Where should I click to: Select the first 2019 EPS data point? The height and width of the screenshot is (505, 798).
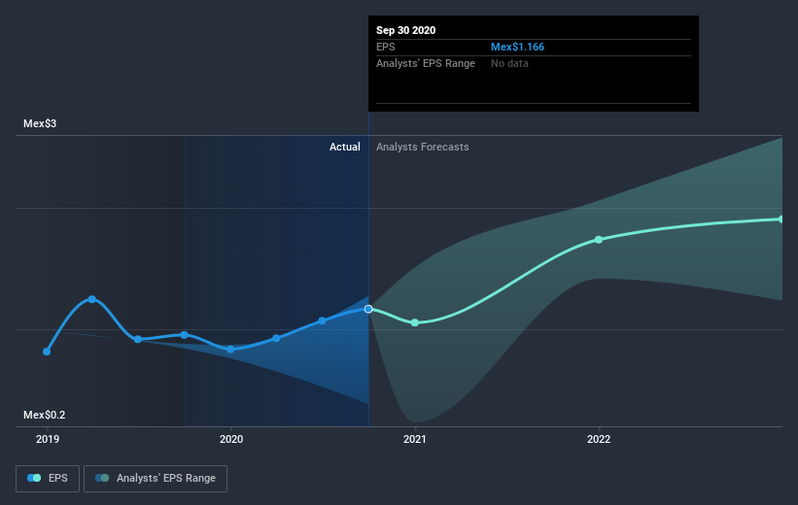pos(47,352)
